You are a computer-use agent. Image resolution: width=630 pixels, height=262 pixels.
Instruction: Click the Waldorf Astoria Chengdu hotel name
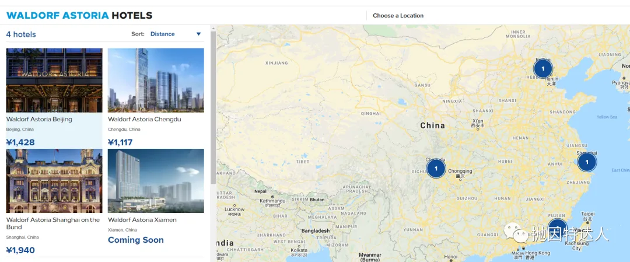[145, 119]
